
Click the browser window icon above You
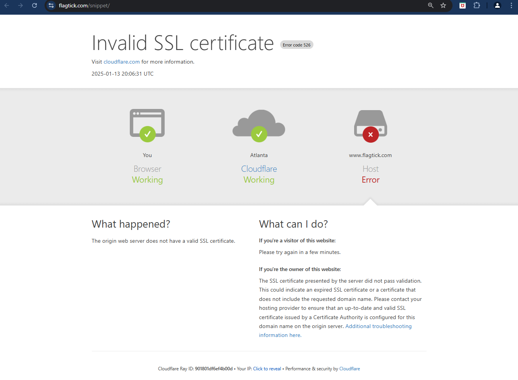[x=147, y=122]
